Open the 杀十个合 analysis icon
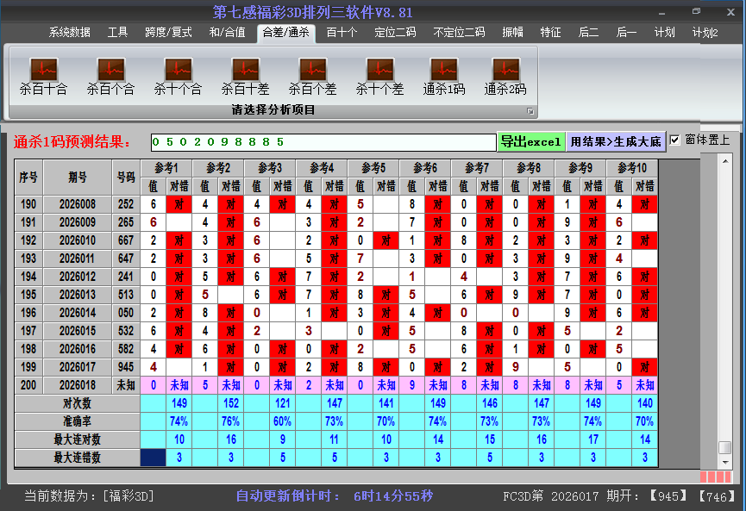Screen dimensions: 746x511 (x=178, y=75)
